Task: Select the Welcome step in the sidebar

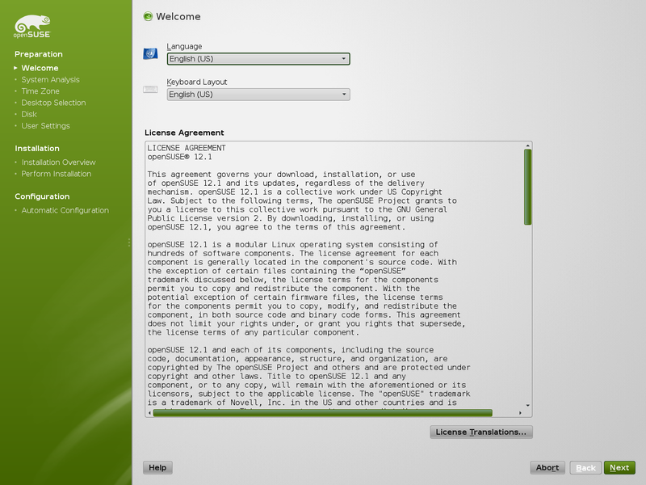Action: pos(40,68)
